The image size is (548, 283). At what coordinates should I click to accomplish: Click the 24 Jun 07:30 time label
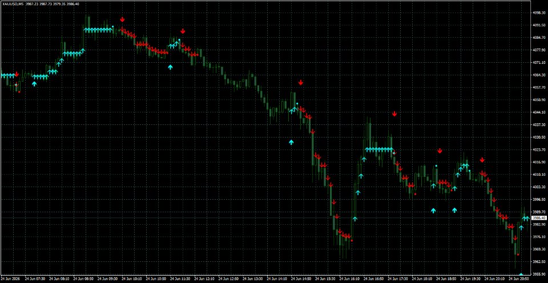(x=35, y=279)
